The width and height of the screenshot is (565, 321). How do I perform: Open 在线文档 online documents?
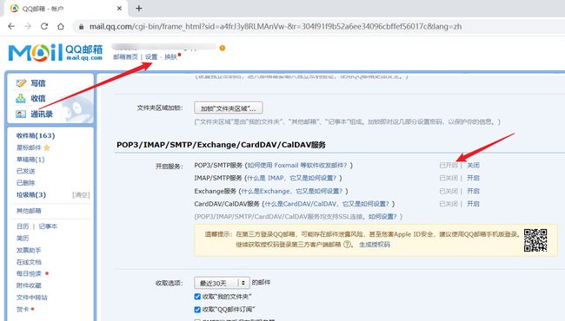pos(29,262)
